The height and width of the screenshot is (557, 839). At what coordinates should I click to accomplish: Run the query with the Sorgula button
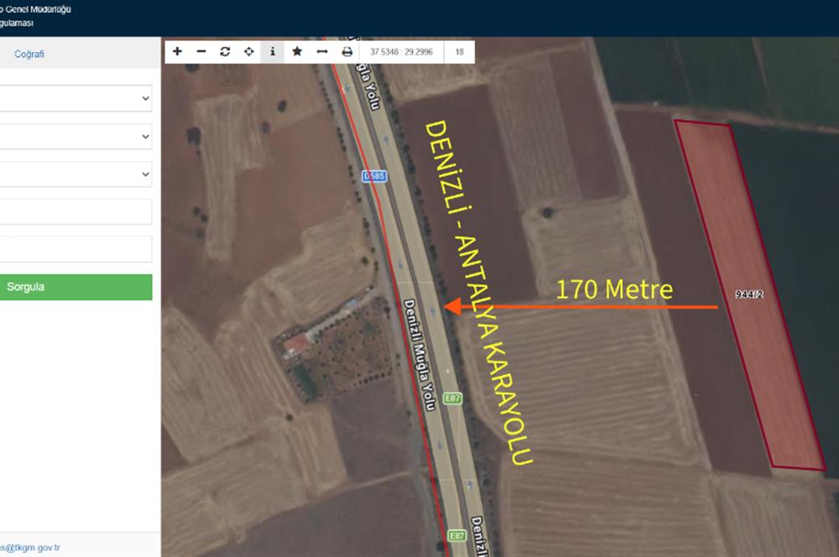[75, 288]
